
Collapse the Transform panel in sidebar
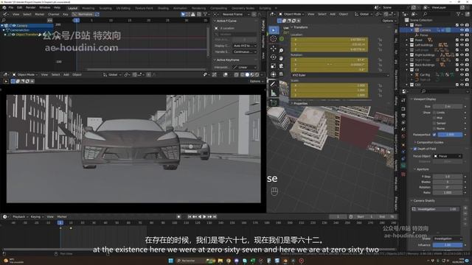click(299, 27)
